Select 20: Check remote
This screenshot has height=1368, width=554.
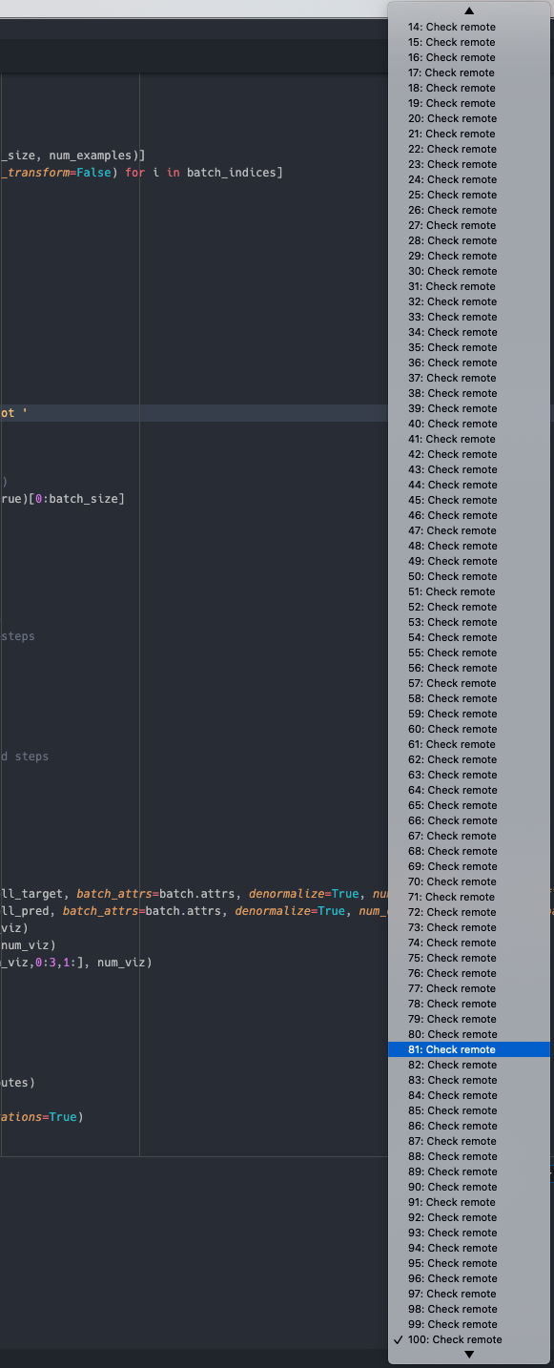pyautogui.click(x=469, y=118)
